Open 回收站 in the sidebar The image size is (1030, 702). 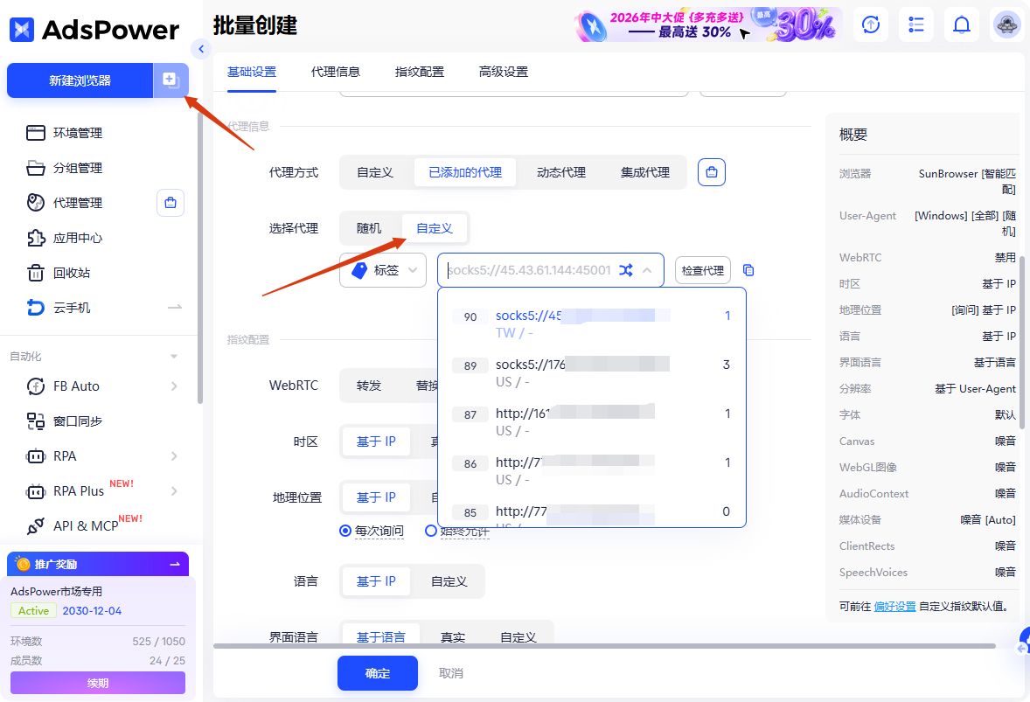[72, 273]
